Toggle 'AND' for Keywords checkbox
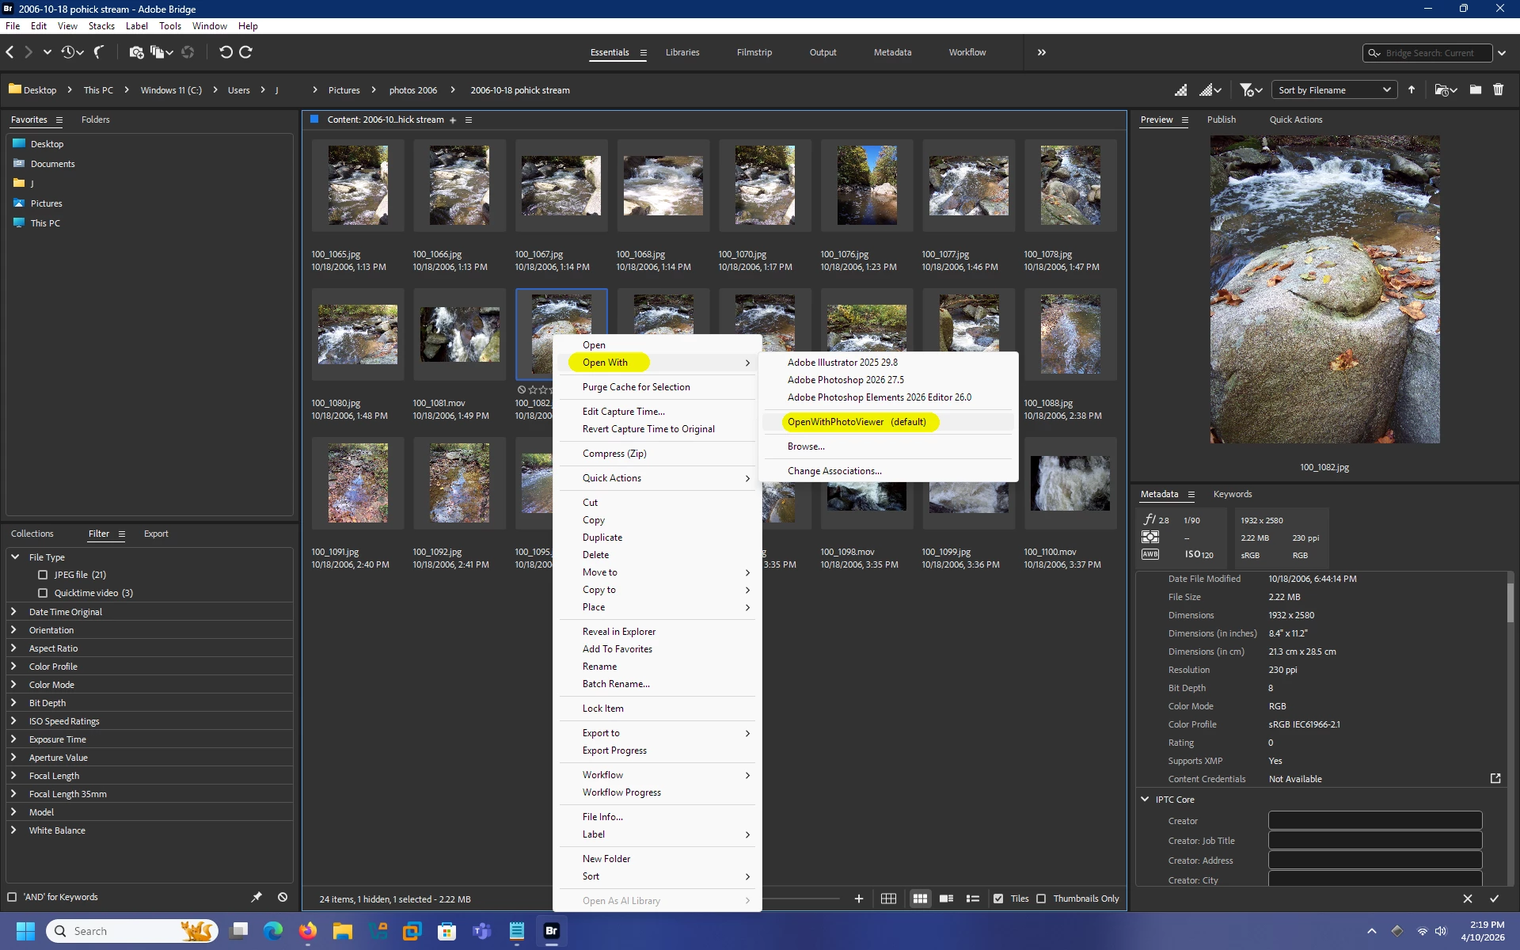 [x=12, y=897]
